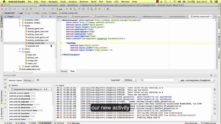Click the Spotlight search magnifier in menu bar
Image resolution: width=221 pixels, height=124 pixels.
tap(211, 2)
